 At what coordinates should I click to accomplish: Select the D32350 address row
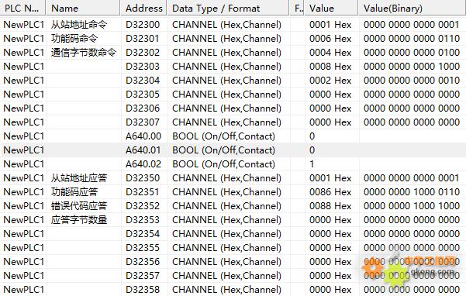click(233, 178)
